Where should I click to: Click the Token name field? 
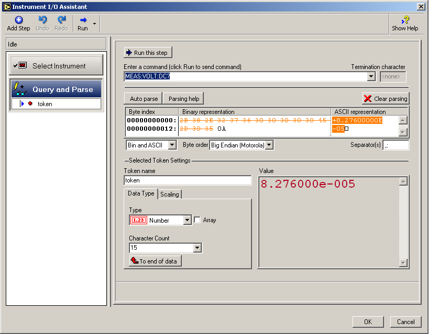coord(188,180)
